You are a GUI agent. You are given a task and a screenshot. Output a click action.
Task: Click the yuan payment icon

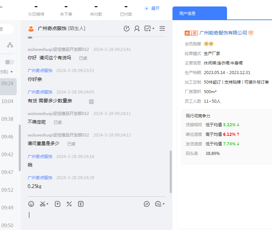81,204
